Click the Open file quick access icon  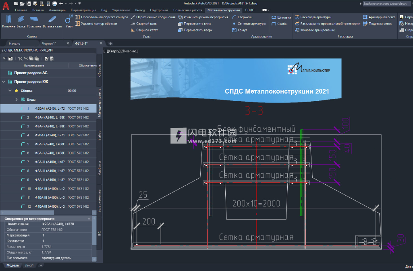point(22,3)
